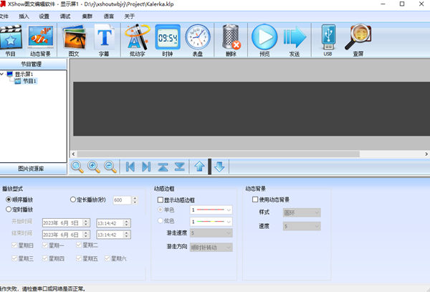Toggle the 星期日 checkbox

coord(14,245)
